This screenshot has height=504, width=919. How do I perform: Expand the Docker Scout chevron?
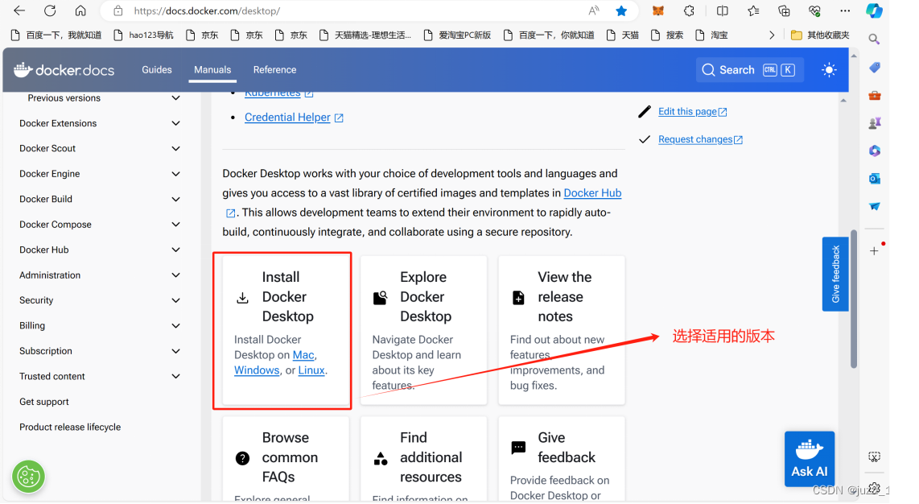(x=175, y=148)
